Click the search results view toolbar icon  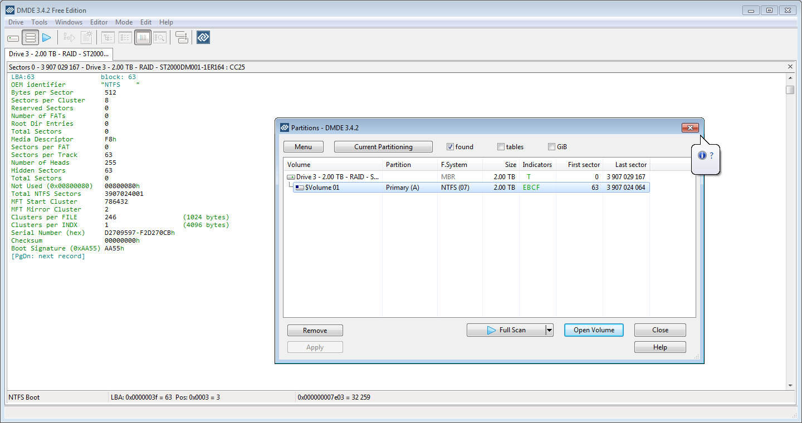click(160, 38)
